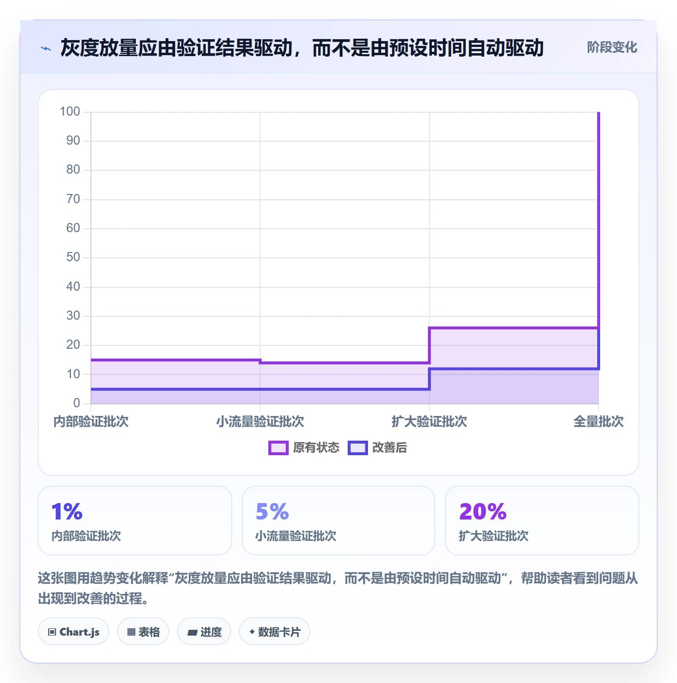The height and width of the screenshot is (683, 677).
Task: Click the 阶段变化 label in the header
Action: pos(612,47)
